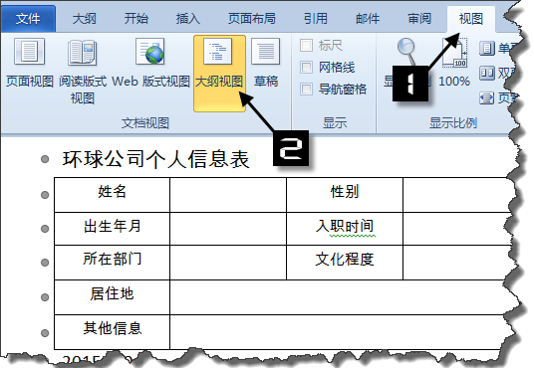
Task: Switch to 草稿 draft view
Action: 266,64
